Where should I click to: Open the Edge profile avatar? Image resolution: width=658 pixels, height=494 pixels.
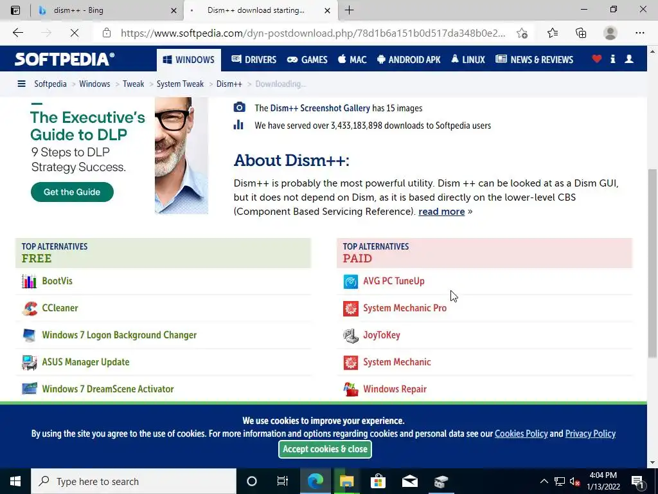tap(610, 33)
